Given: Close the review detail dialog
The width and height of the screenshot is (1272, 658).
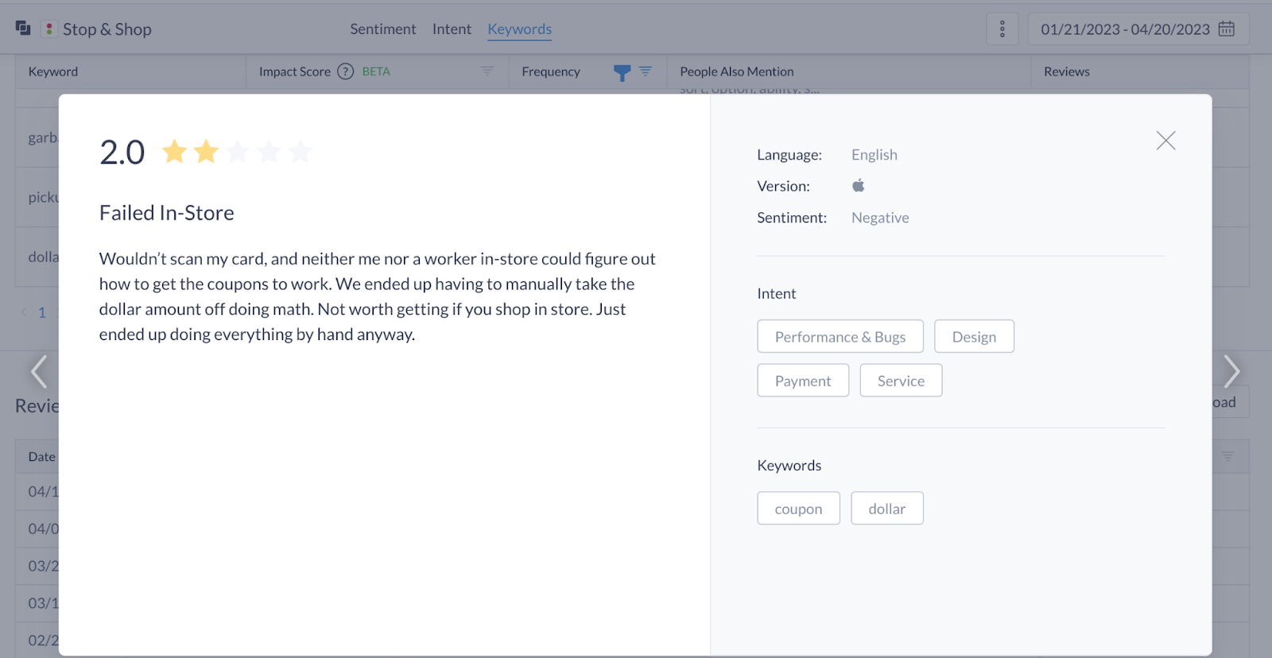Looking at the screenshot, I should [1165, 141].
